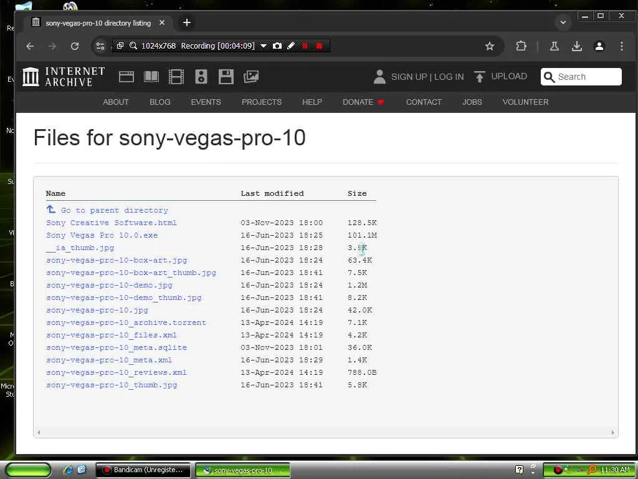Click the horizontal scrollbar left arrow
The height and width of the screenshot is (479, 638).
[39, 432]
